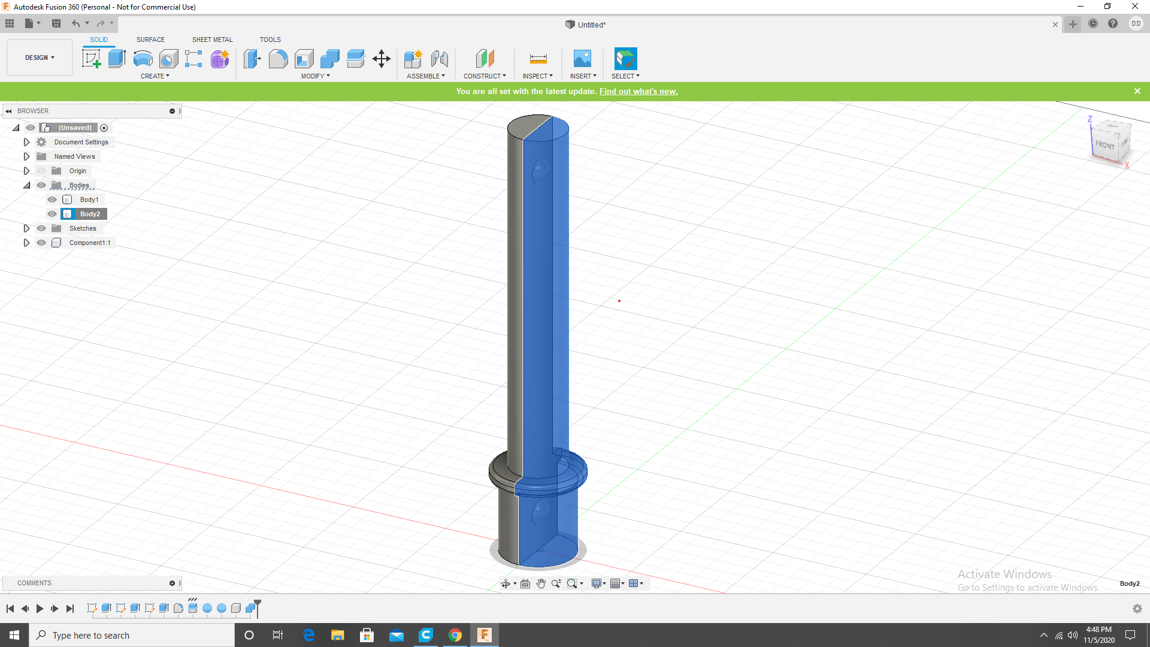Open timeline settings gear
This screenshot has height=647, width=1150.
(1137, 609)
